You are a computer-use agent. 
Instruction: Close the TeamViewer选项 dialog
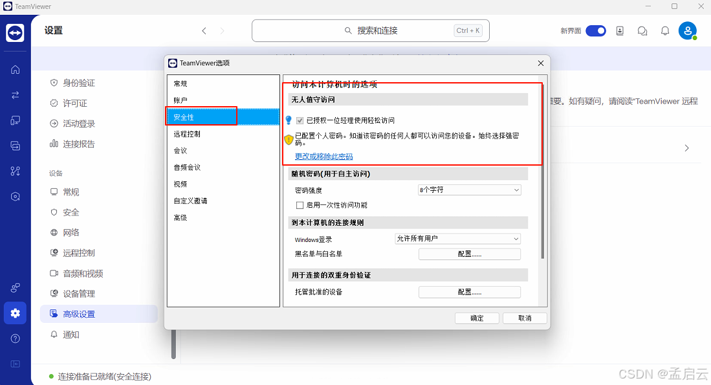pyautogui.click(x=540, y=63)
